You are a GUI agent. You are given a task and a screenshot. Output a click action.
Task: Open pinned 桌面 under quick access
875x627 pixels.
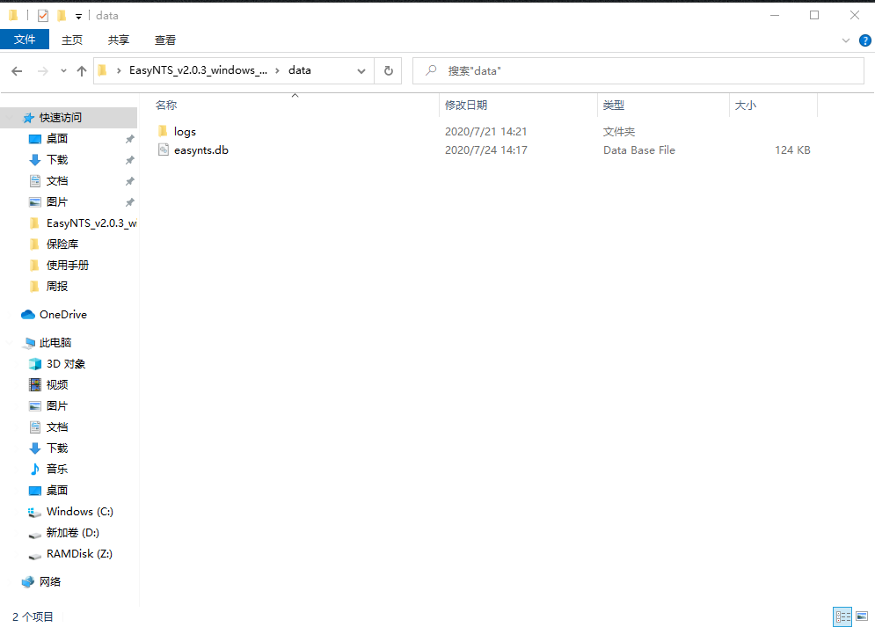(x=57, y=138)
